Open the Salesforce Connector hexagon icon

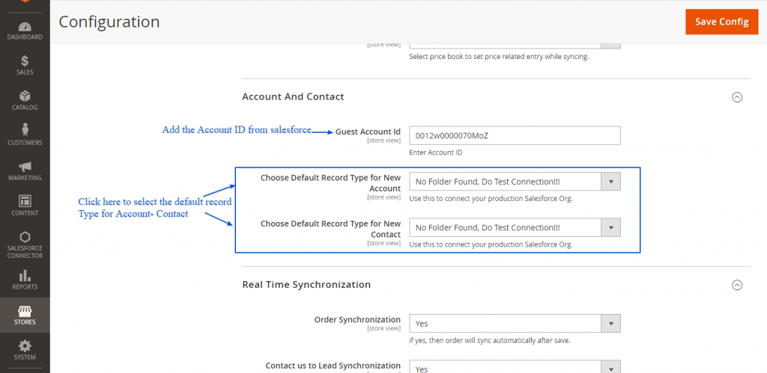click(x=25, y=242)
